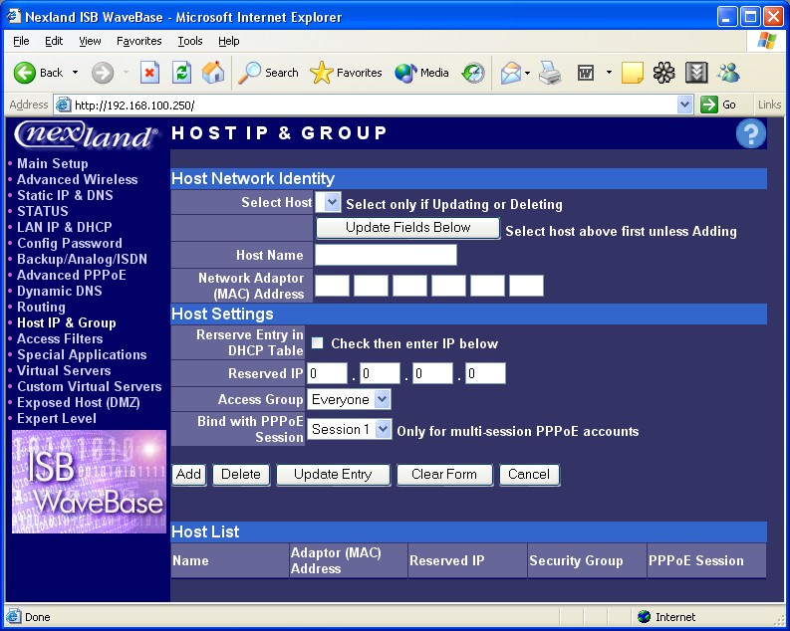
Task: Open the LAN IP & DHCP link
Action: (x=65, y=228)
